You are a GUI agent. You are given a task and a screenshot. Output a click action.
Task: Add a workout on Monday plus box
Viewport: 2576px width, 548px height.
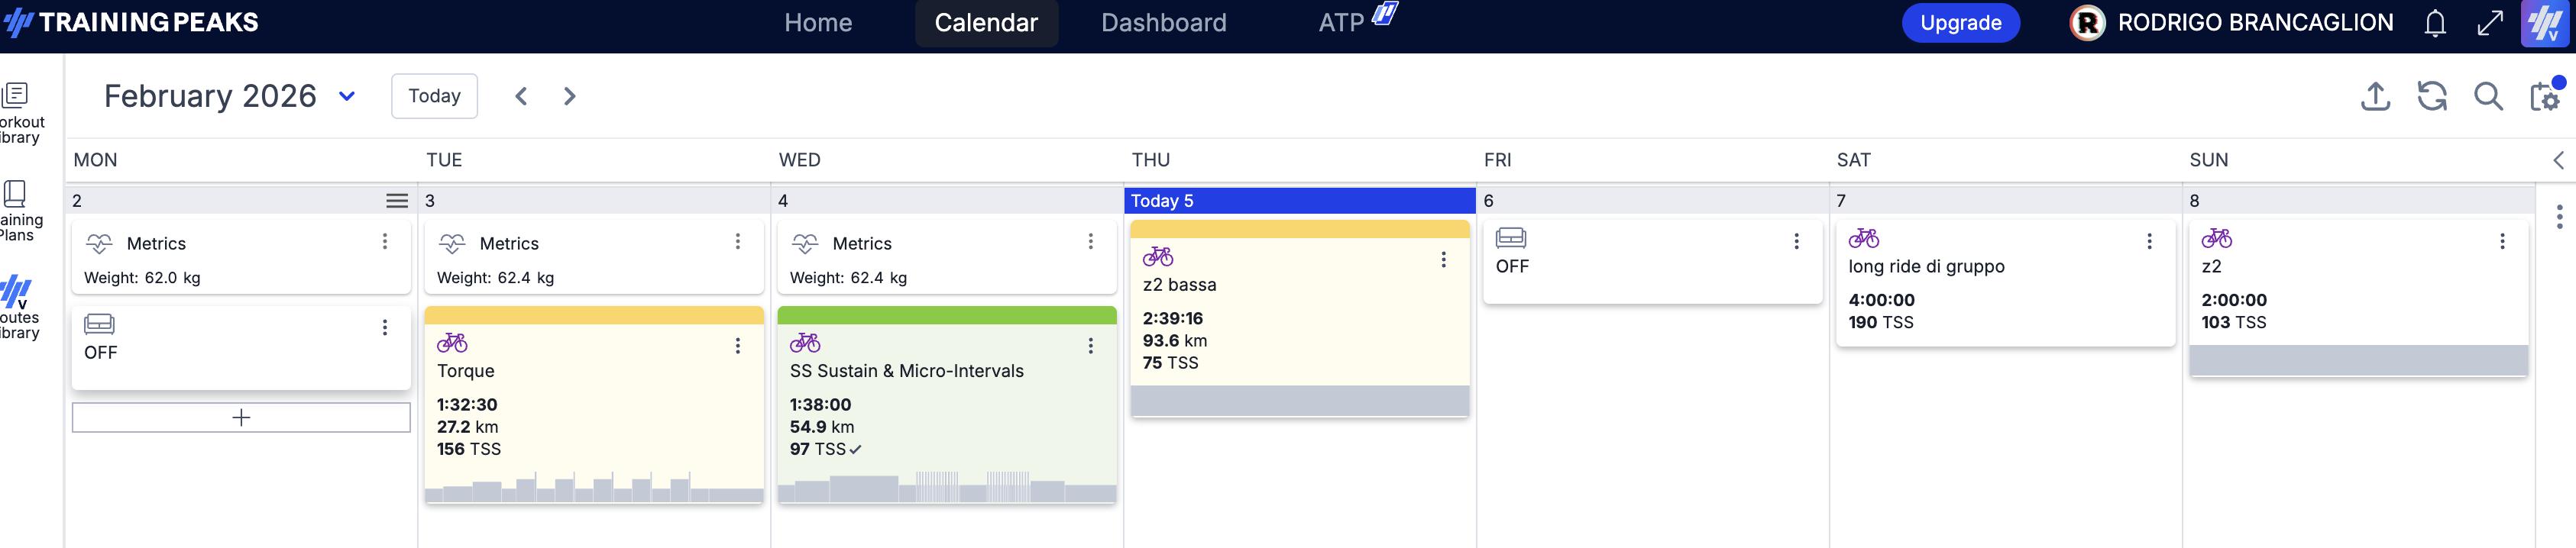(x=241, y=417)
